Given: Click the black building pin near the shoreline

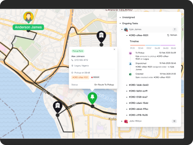Looking at the screenshot, I should coord(58,107).
